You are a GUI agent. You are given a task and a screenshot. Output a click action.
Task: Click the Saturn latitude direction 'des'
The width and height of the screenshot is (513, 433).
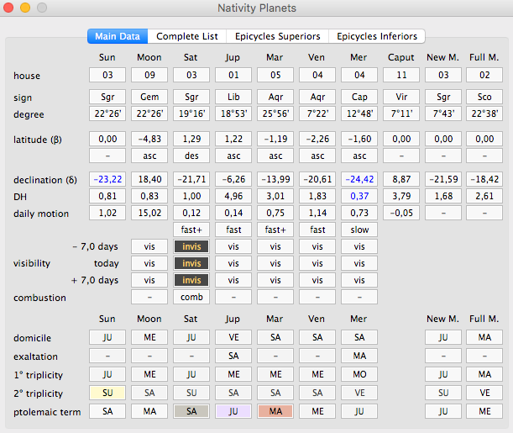click(191, 156)
